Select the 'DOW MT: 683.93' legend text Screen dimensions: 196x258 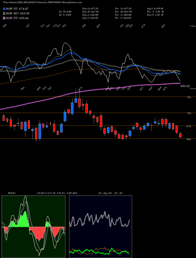[x=18, y=13]
